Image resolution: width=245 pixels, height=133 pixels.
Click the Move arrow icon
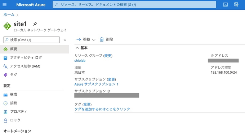pos(79,39)
